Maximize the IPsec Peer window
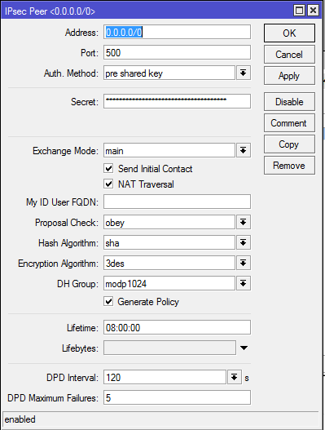Image resolution: width=325 pixels, height=430 pixels. click(x=299, y=11)
